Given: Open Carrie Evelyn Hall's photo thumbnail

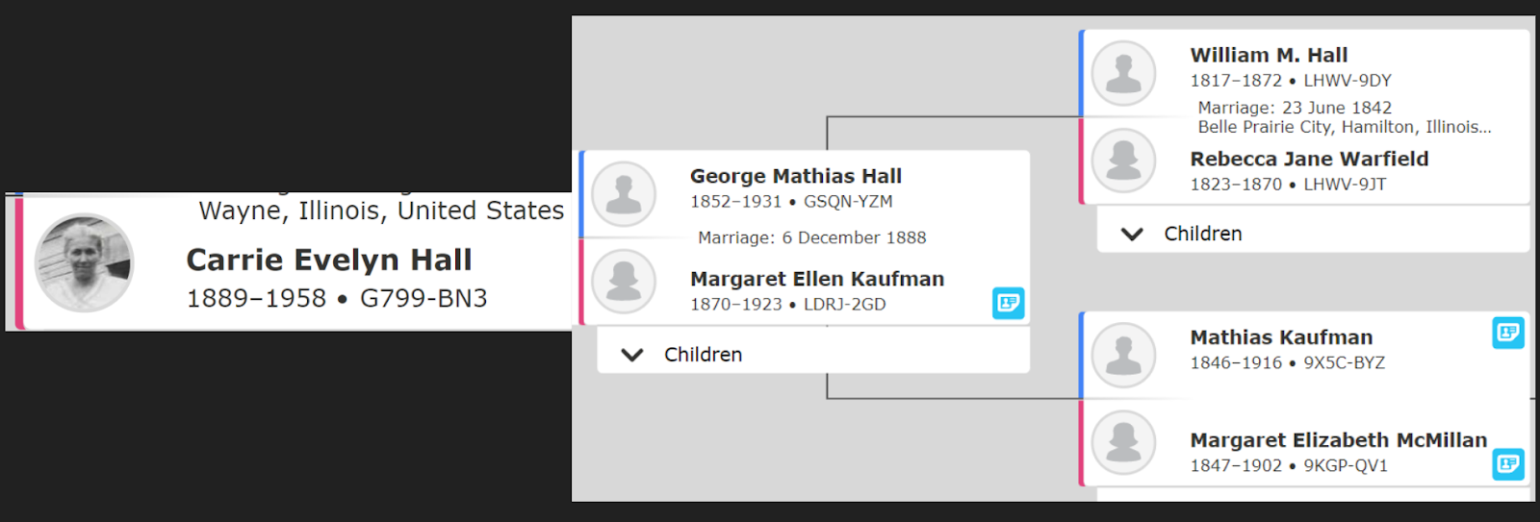Looking at the screenshot, I should click(84, 262).
